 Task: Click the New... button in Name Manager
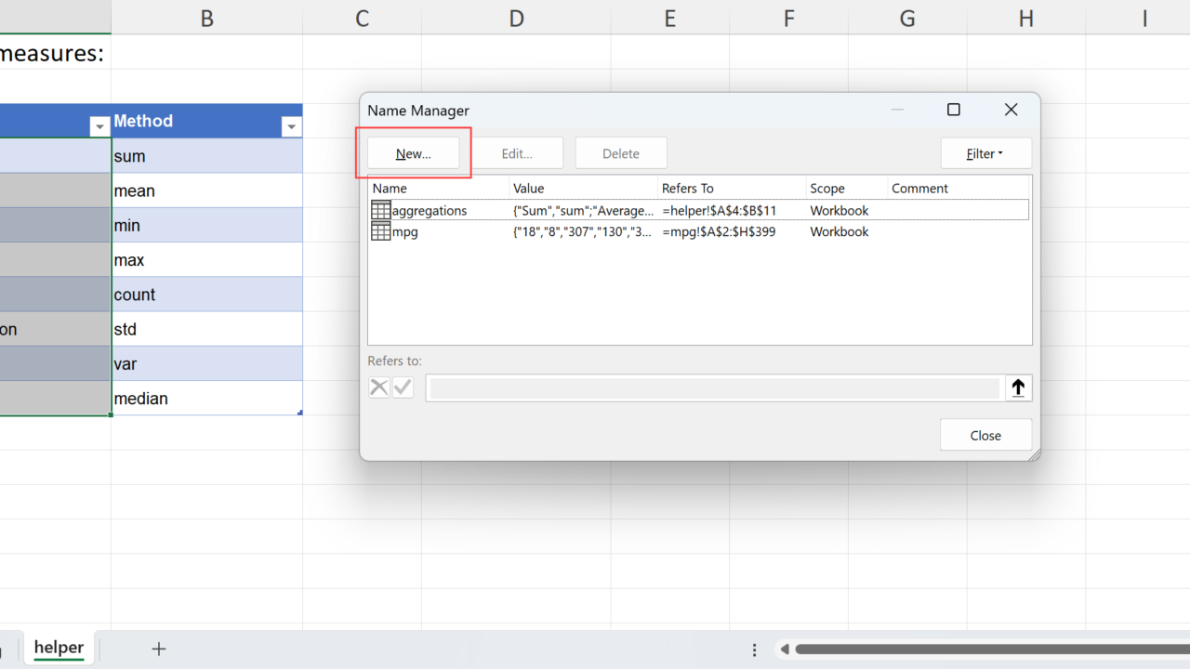coord(414,153)
